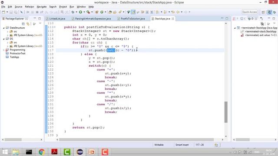Run the program with green Run button
278x156 pixels.
click(x=80, y=12)
